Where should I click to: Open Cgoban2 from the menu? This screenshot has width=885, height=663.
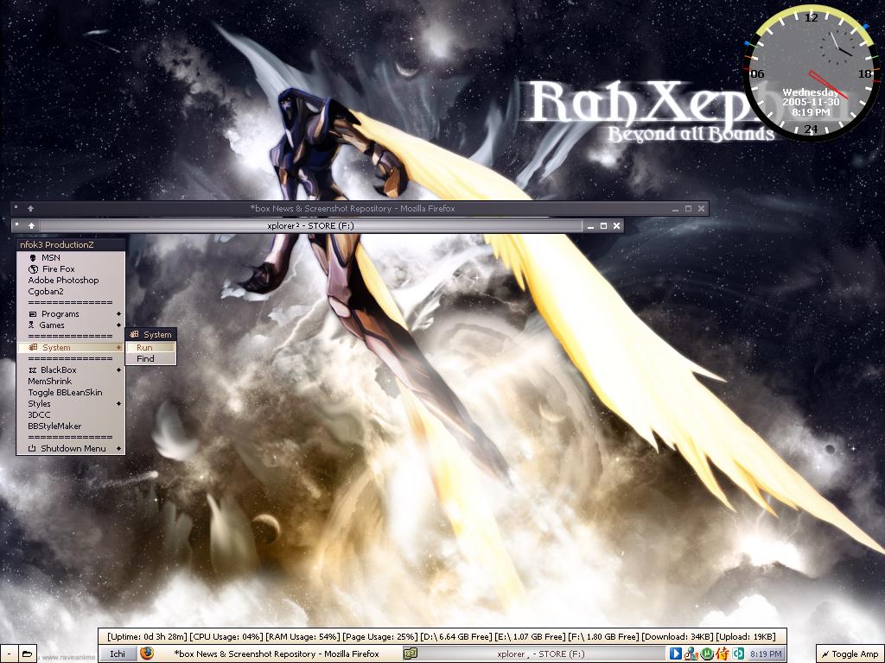[71, 292]
